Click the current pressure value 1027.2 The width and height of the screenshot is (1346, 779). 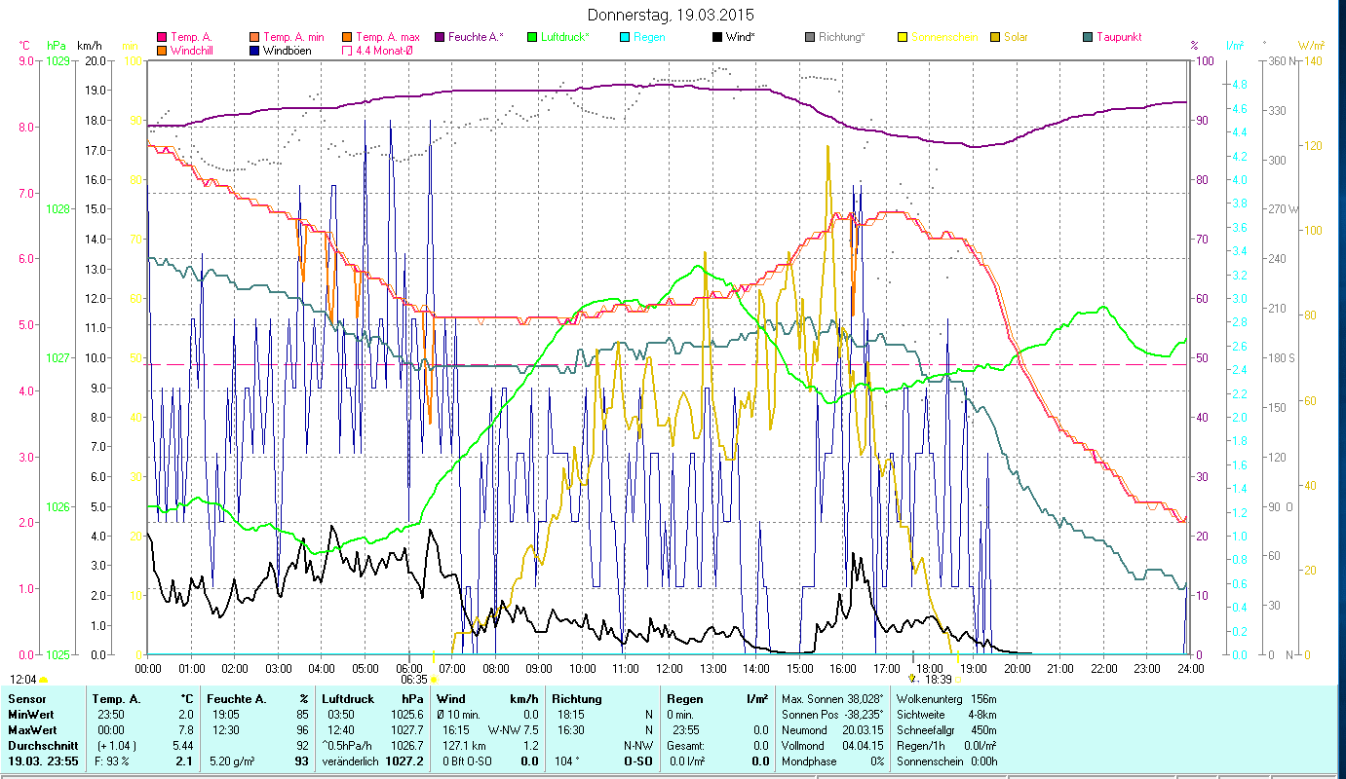point(404,760)
